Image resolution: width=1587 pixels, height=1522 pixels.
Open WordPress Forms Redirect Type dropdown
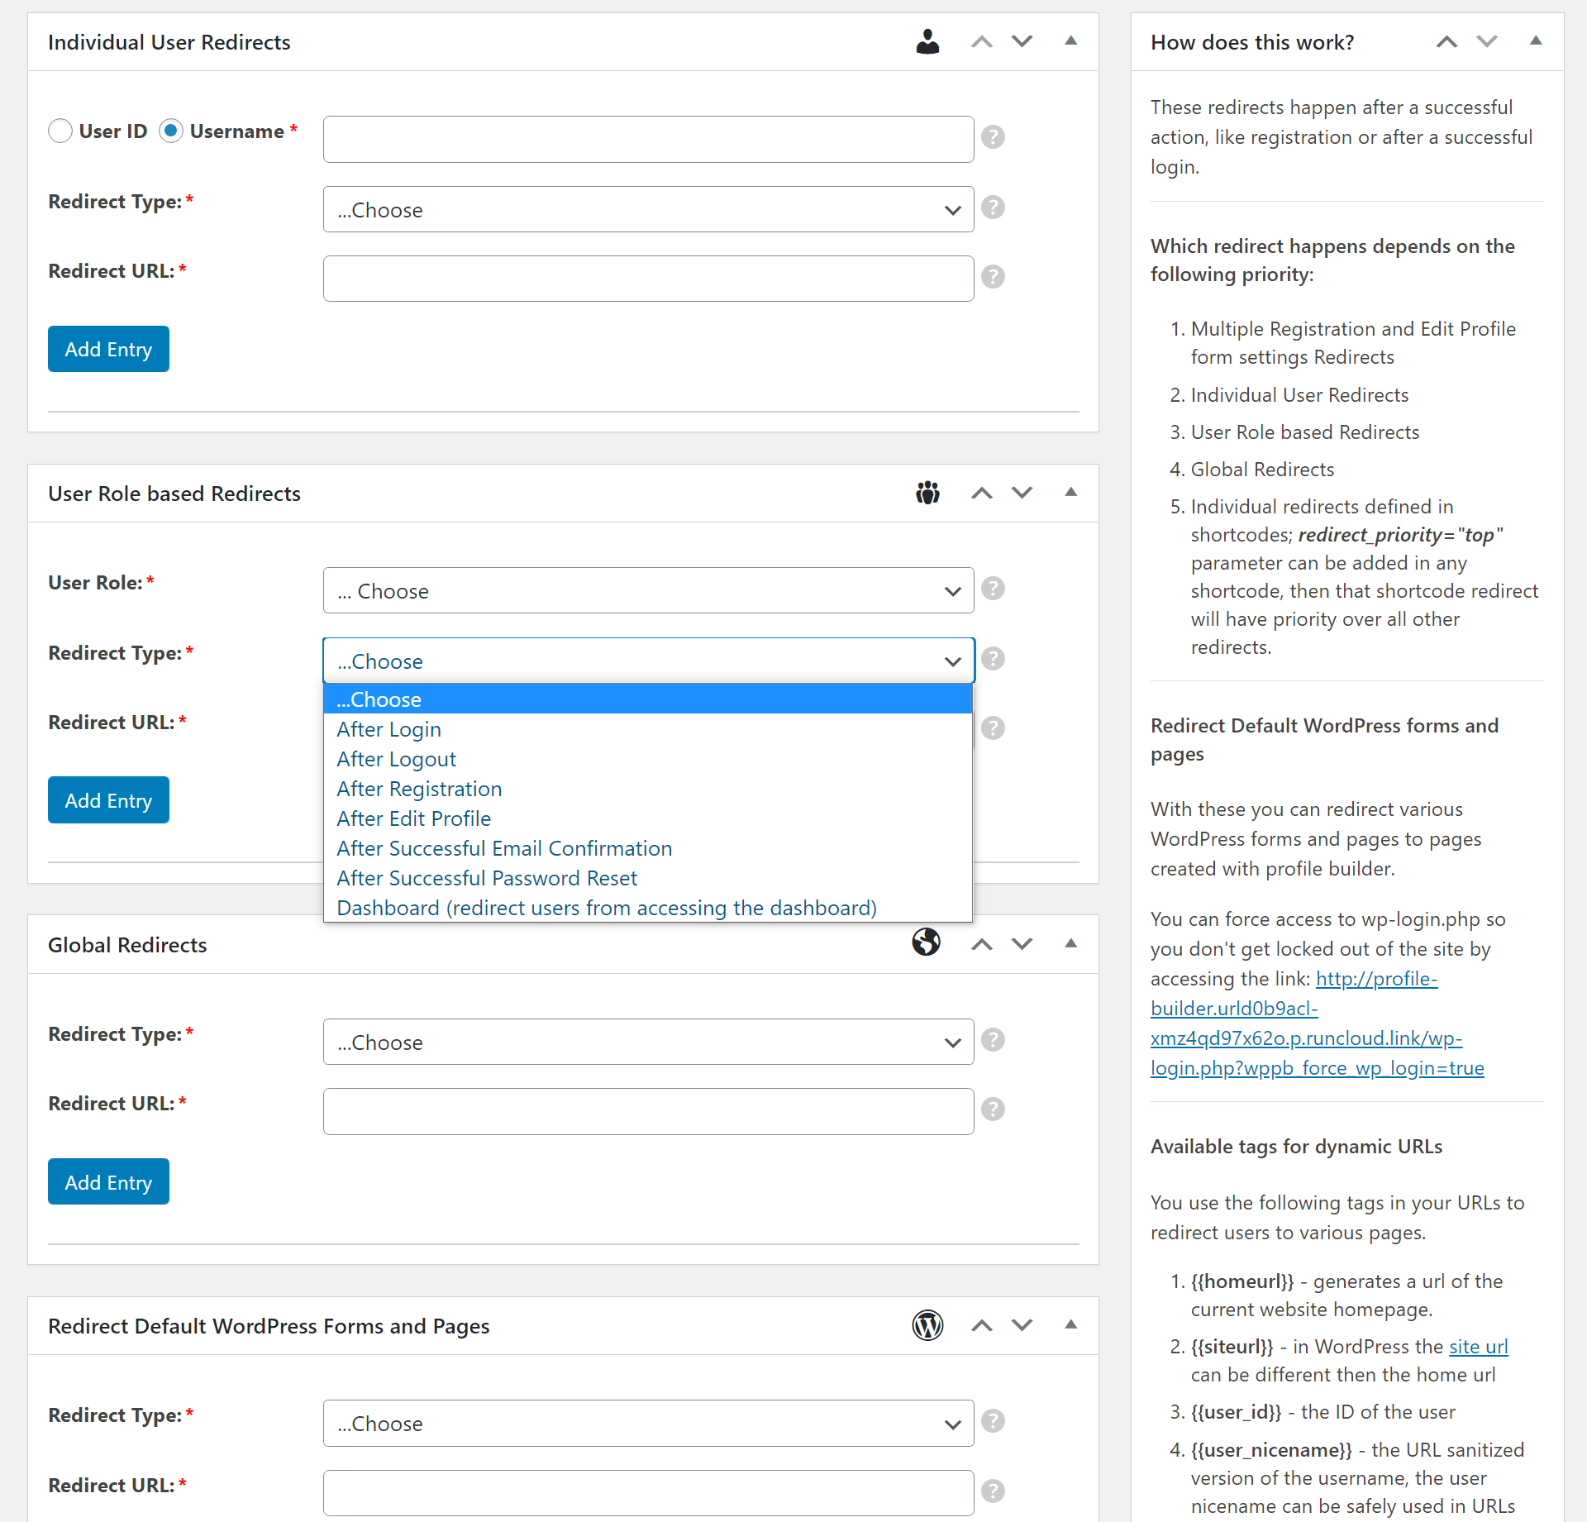648,1423
